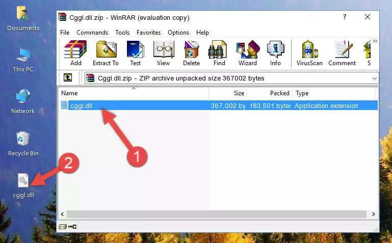Select the Network desktop icon
The height and width of the screenshot is (243, 392).
(x=23, y=102)
